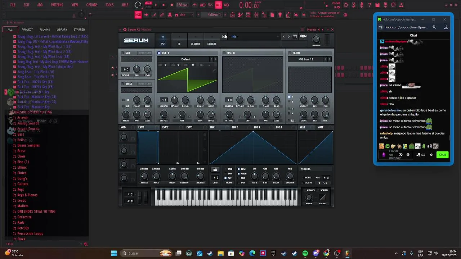This screenshot has height=259, width=461.
Task: Click the LFO shape folder icon
Action: 215,170
